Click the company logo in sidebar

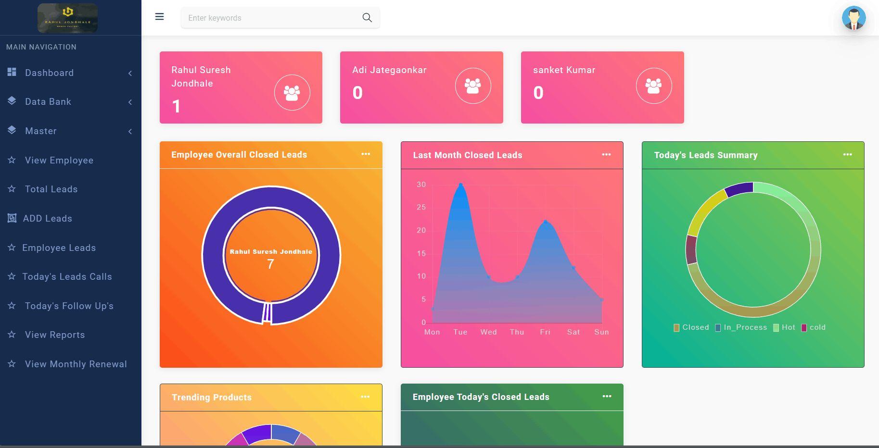[x=67, y=18]
